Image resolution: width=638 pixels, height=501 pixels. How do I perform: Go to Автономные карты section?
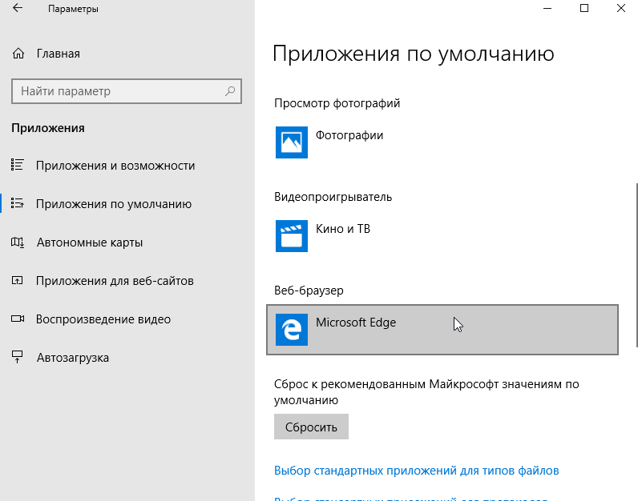tap(90, 242)
